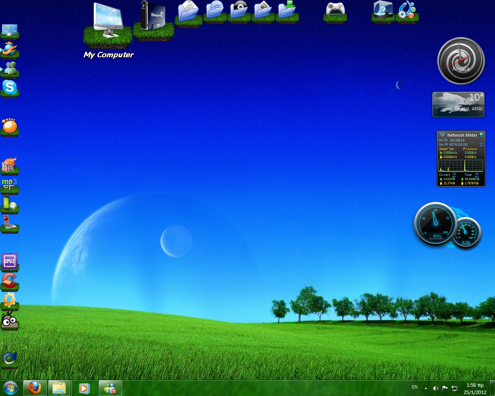Click the Wi-Fi icon in Network Meter

coord(442,135)
